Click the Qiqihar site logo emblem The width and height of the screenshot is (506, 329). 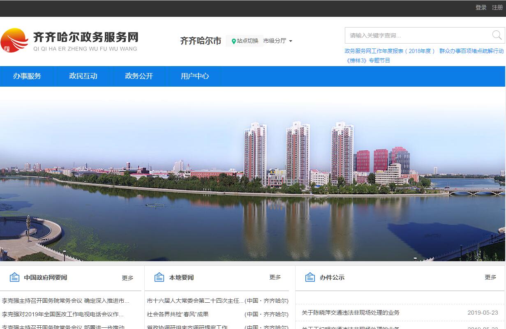pyautogui.click(x=14, y=40)
